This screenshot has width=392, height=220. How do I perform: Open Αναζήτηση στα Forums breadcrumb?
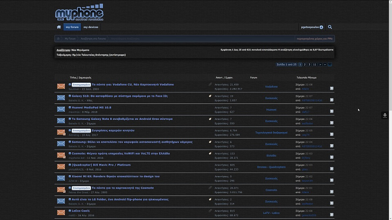click(93, 39)
